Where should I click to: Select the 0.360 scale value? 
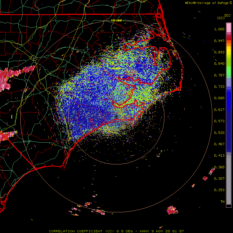point(219,167)
